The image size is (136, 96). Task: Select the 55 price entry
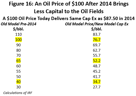coord(19,71)
